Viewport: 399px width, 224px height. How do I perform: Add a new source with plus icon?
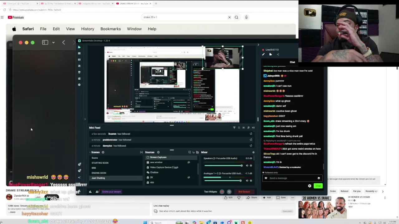(x=158, y=152)
